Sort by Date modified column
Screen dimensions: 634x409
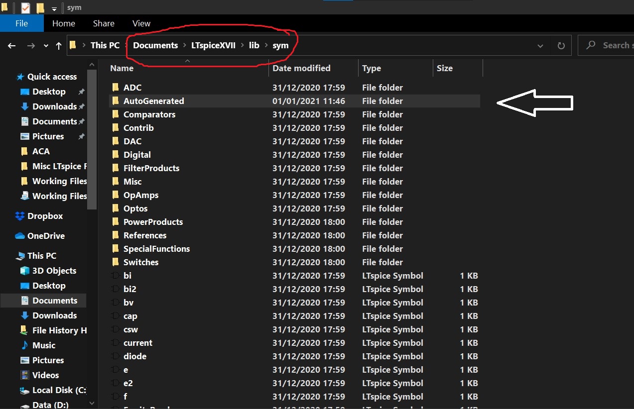pos(301,68)
